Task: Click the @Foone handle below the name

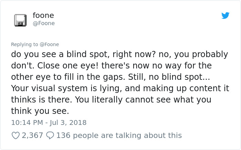Action: pos(44,23)
